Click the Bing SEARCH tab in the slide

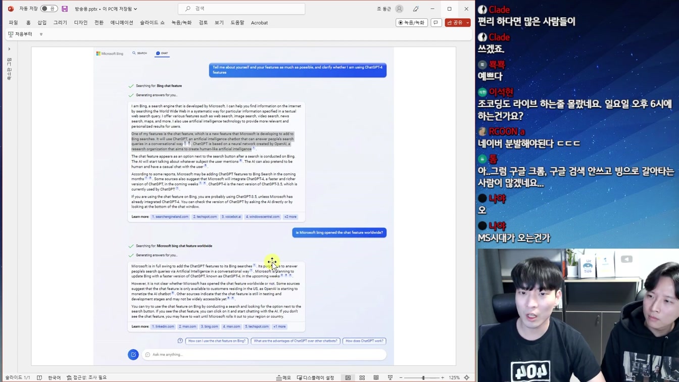pyautogui.click(x=139, y=53)
